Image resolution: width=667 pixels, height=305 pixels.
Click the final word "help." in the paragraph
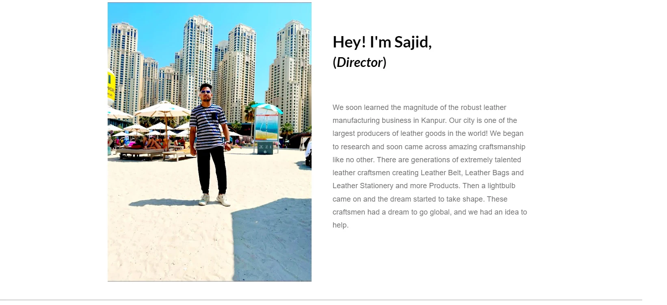click(340, 225)
